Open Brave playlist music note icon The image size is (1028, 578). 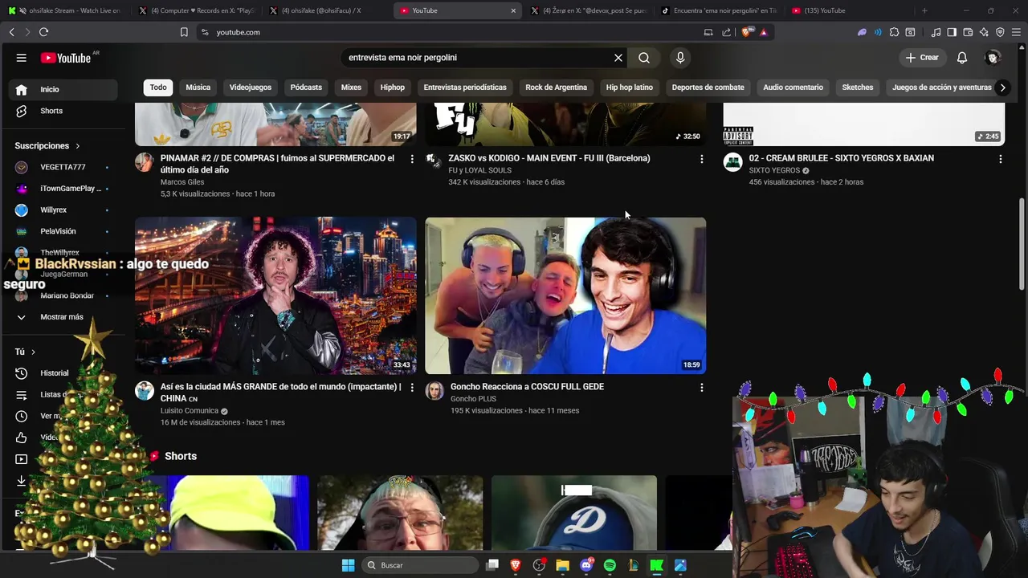click(936, 32)
